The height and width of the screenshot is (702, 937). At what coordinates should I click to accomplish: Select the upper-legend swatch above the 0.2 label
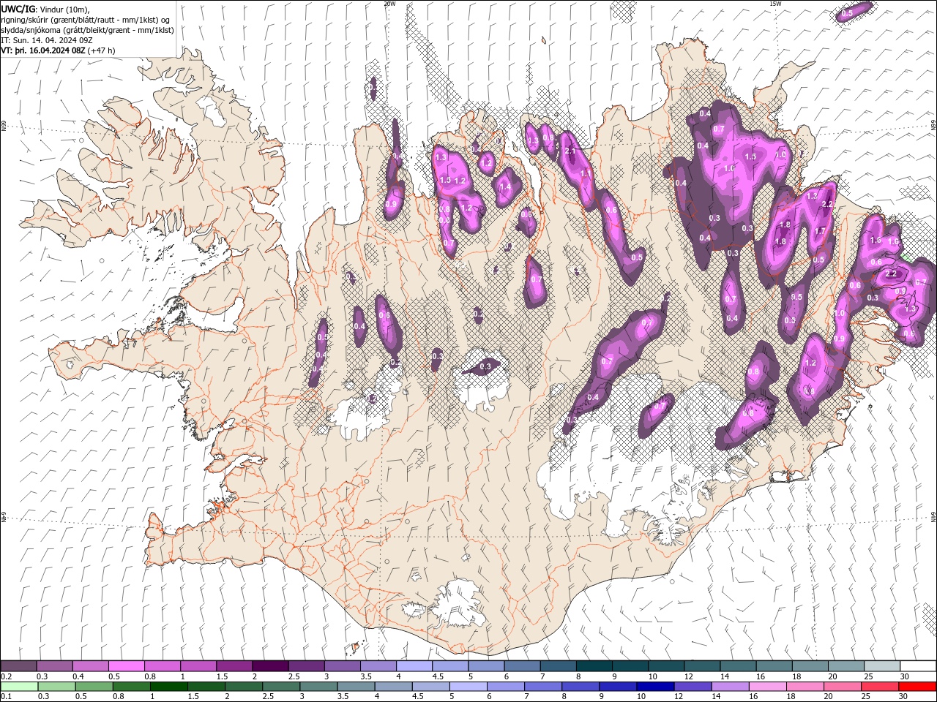point(18,666)
